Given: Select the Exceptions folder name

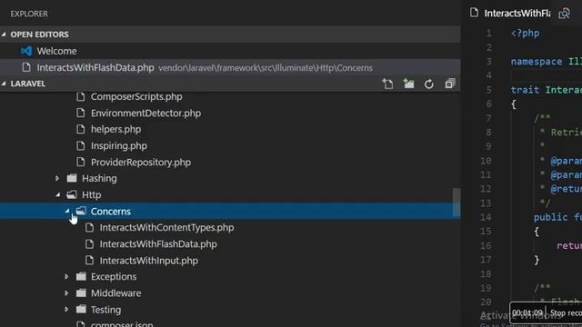Looking at the screenshot, I should pyautogui.click(x=114, y=276).
